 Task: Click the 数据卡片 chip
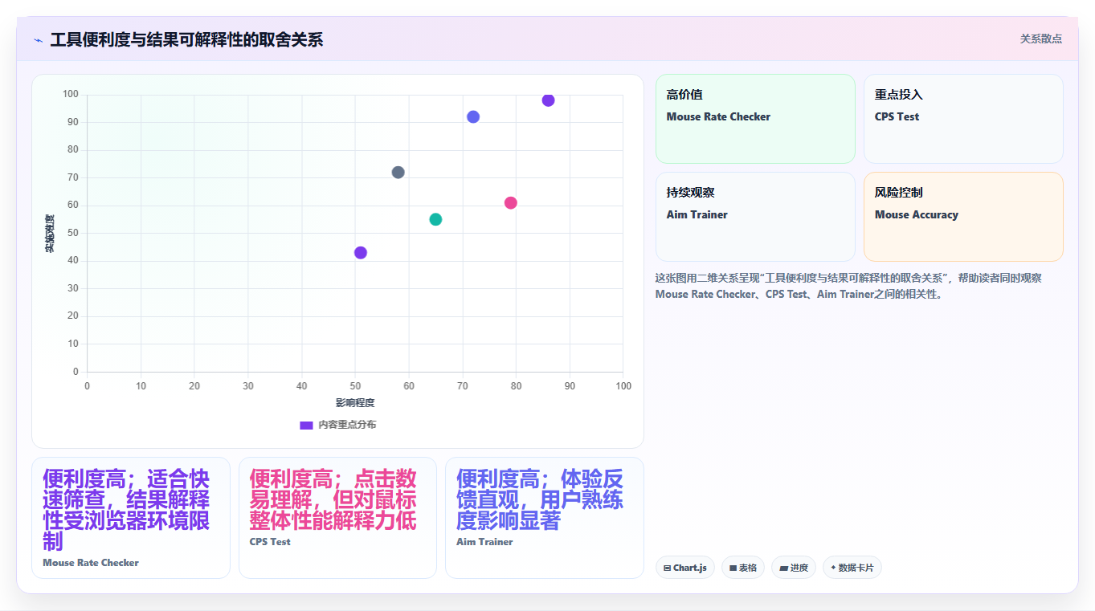(852, 568)
